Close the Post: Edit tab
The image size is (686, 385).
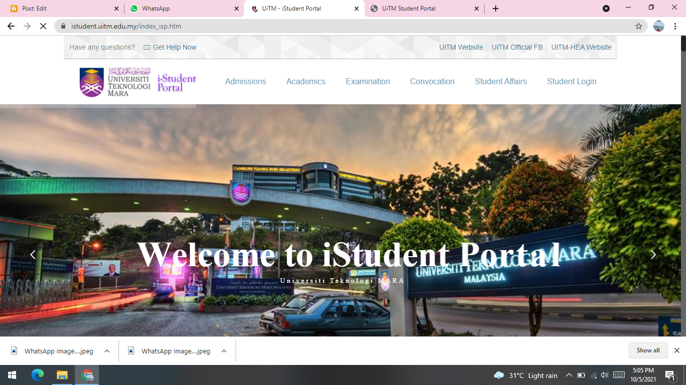[x=117, y=9]
